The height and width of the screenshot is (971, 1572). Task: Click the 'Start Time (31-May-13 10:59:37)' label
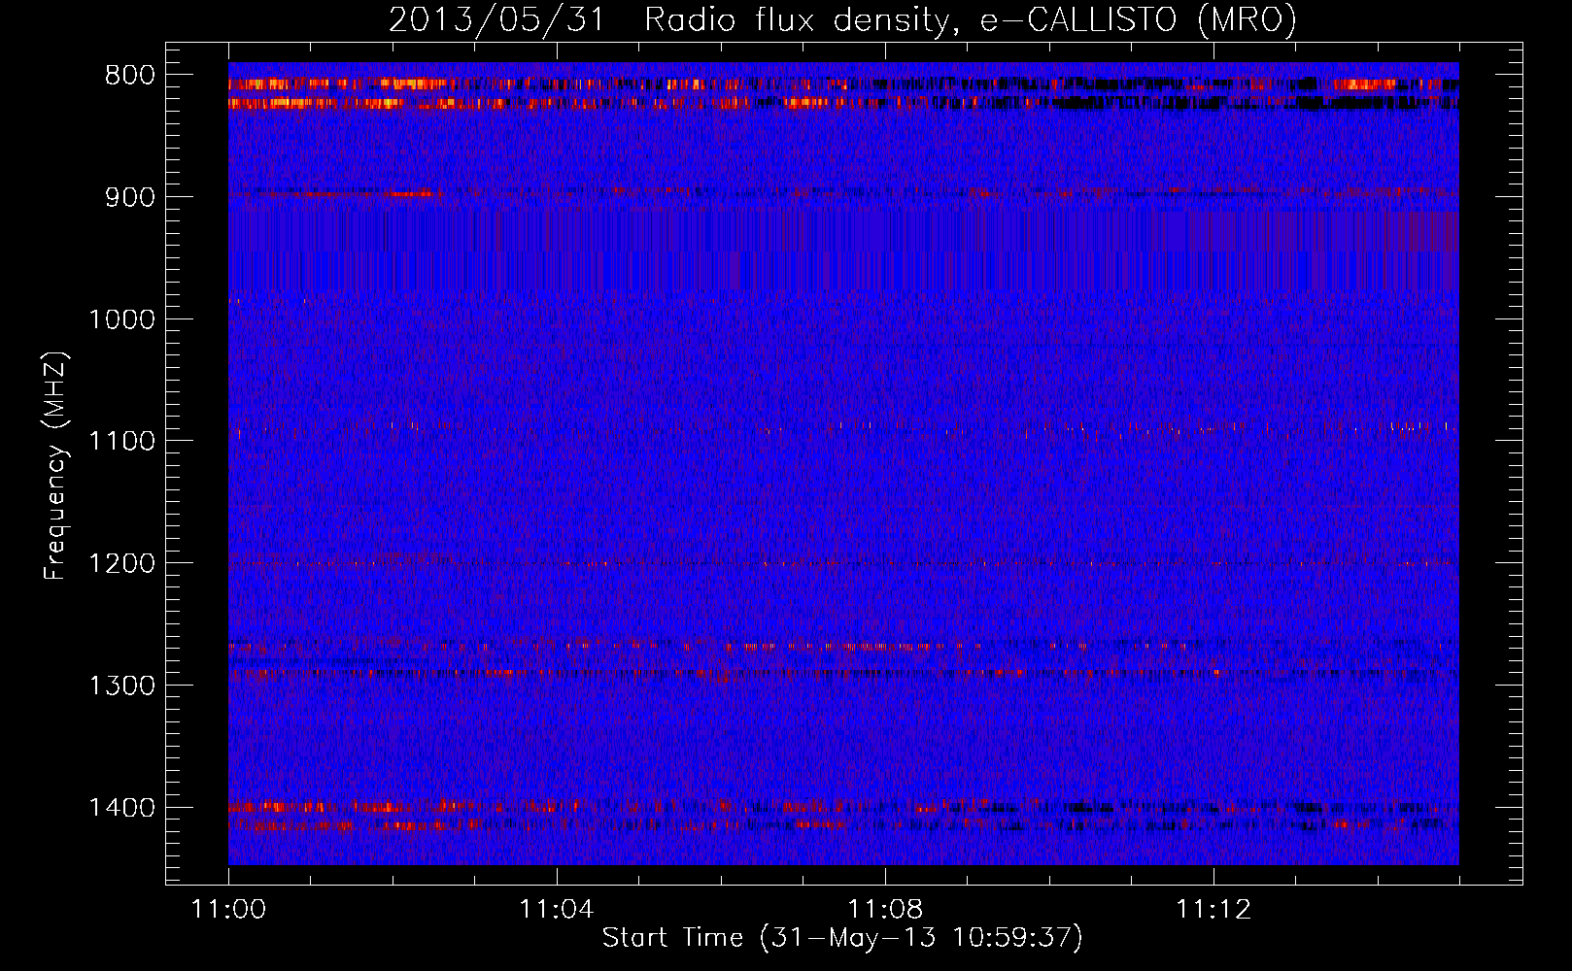pyautogui.click(x=842, y=938)
